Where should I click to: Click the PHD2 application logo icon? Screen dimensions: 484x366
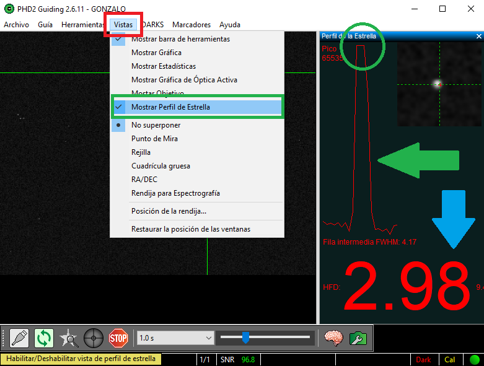point(9,9)
